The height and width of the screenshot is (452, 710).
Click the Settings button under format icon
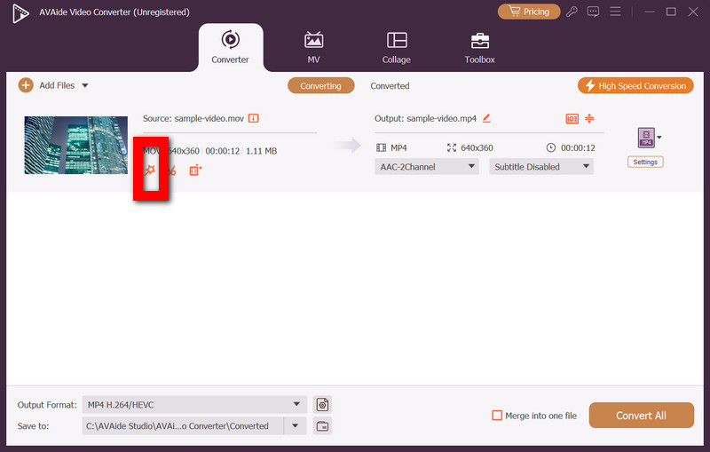click(x=645, y=162)
